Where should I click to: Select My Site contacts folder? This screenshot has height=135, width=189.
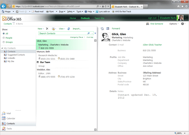pyautogui.click(x=11, y=61)
